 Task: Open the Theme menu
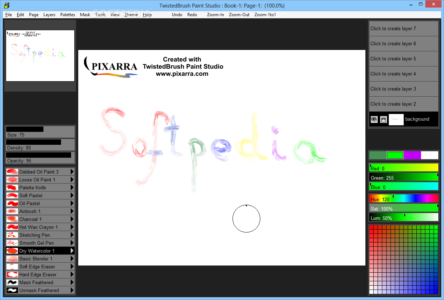tap(131, 15)
